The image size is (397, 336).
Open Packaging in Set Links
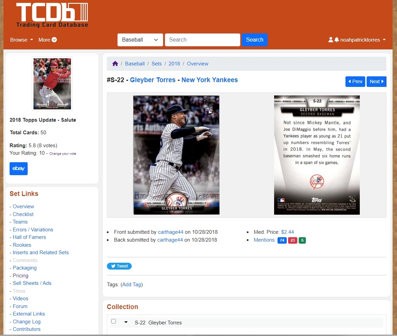click(25, 268)
